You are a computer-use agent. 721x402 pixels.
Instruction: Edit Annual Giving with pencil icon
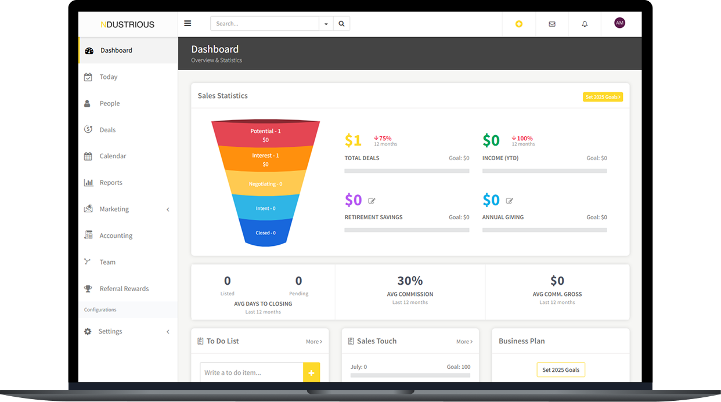pyautogui.click(x=509, y=201)
